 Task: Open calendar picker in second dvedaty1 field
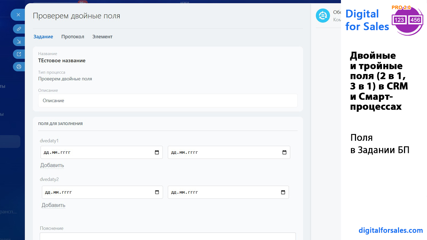point(284,152)
